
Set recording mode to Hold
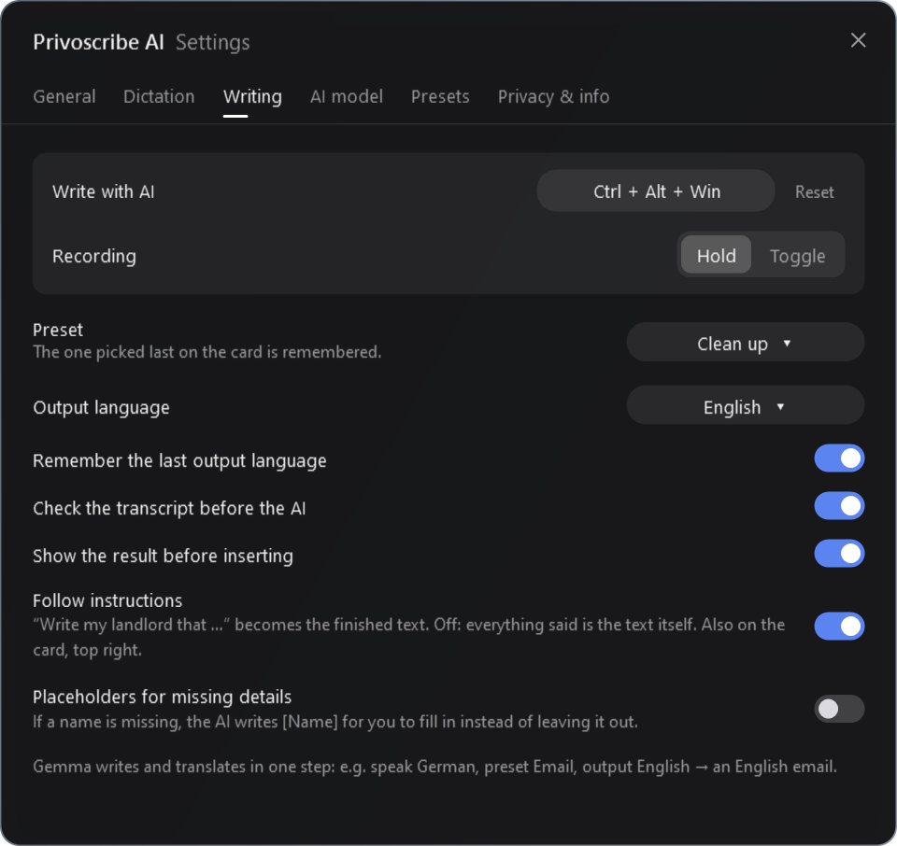point(716,255)
